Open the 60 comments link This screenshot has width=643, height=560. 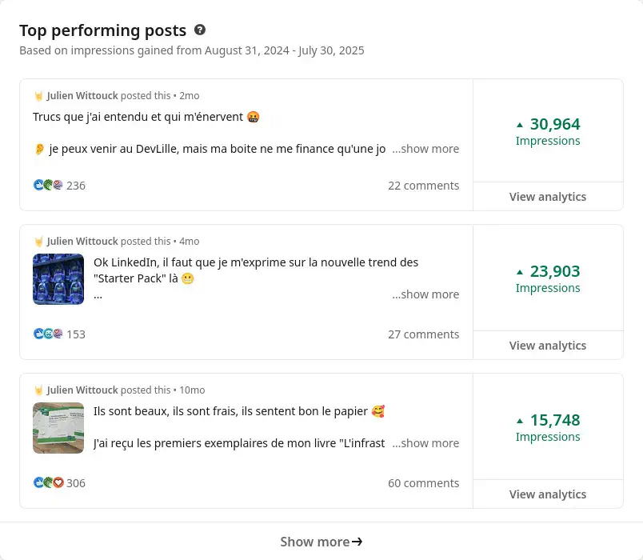click(x=424, y=483)
